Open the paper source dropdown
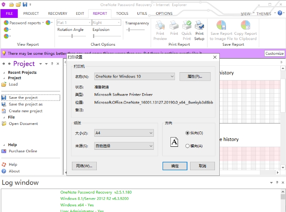Image resolution: width=286 pixels, height=212 pixels. point(124,146)
